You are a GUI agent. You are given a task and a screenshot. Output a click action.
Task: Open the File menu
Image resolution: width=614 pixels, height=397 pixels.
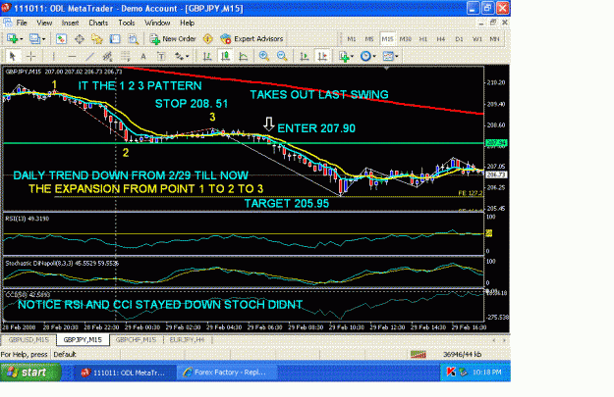click(22, 23)
